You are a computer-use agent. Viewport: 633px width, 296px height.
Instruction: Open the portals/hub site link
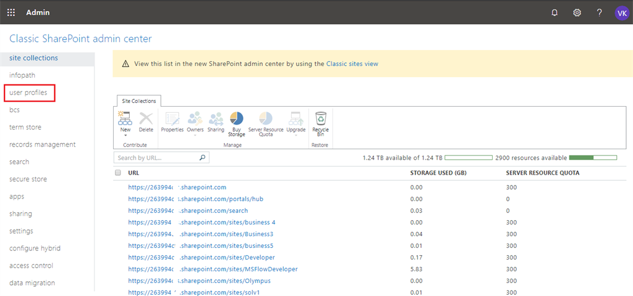click(196, 199)
